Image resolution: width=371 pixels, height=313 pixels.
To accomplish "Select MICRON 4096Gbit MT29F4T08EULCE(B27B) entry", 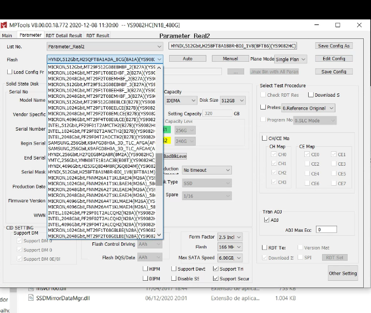I will coord(102,120).
